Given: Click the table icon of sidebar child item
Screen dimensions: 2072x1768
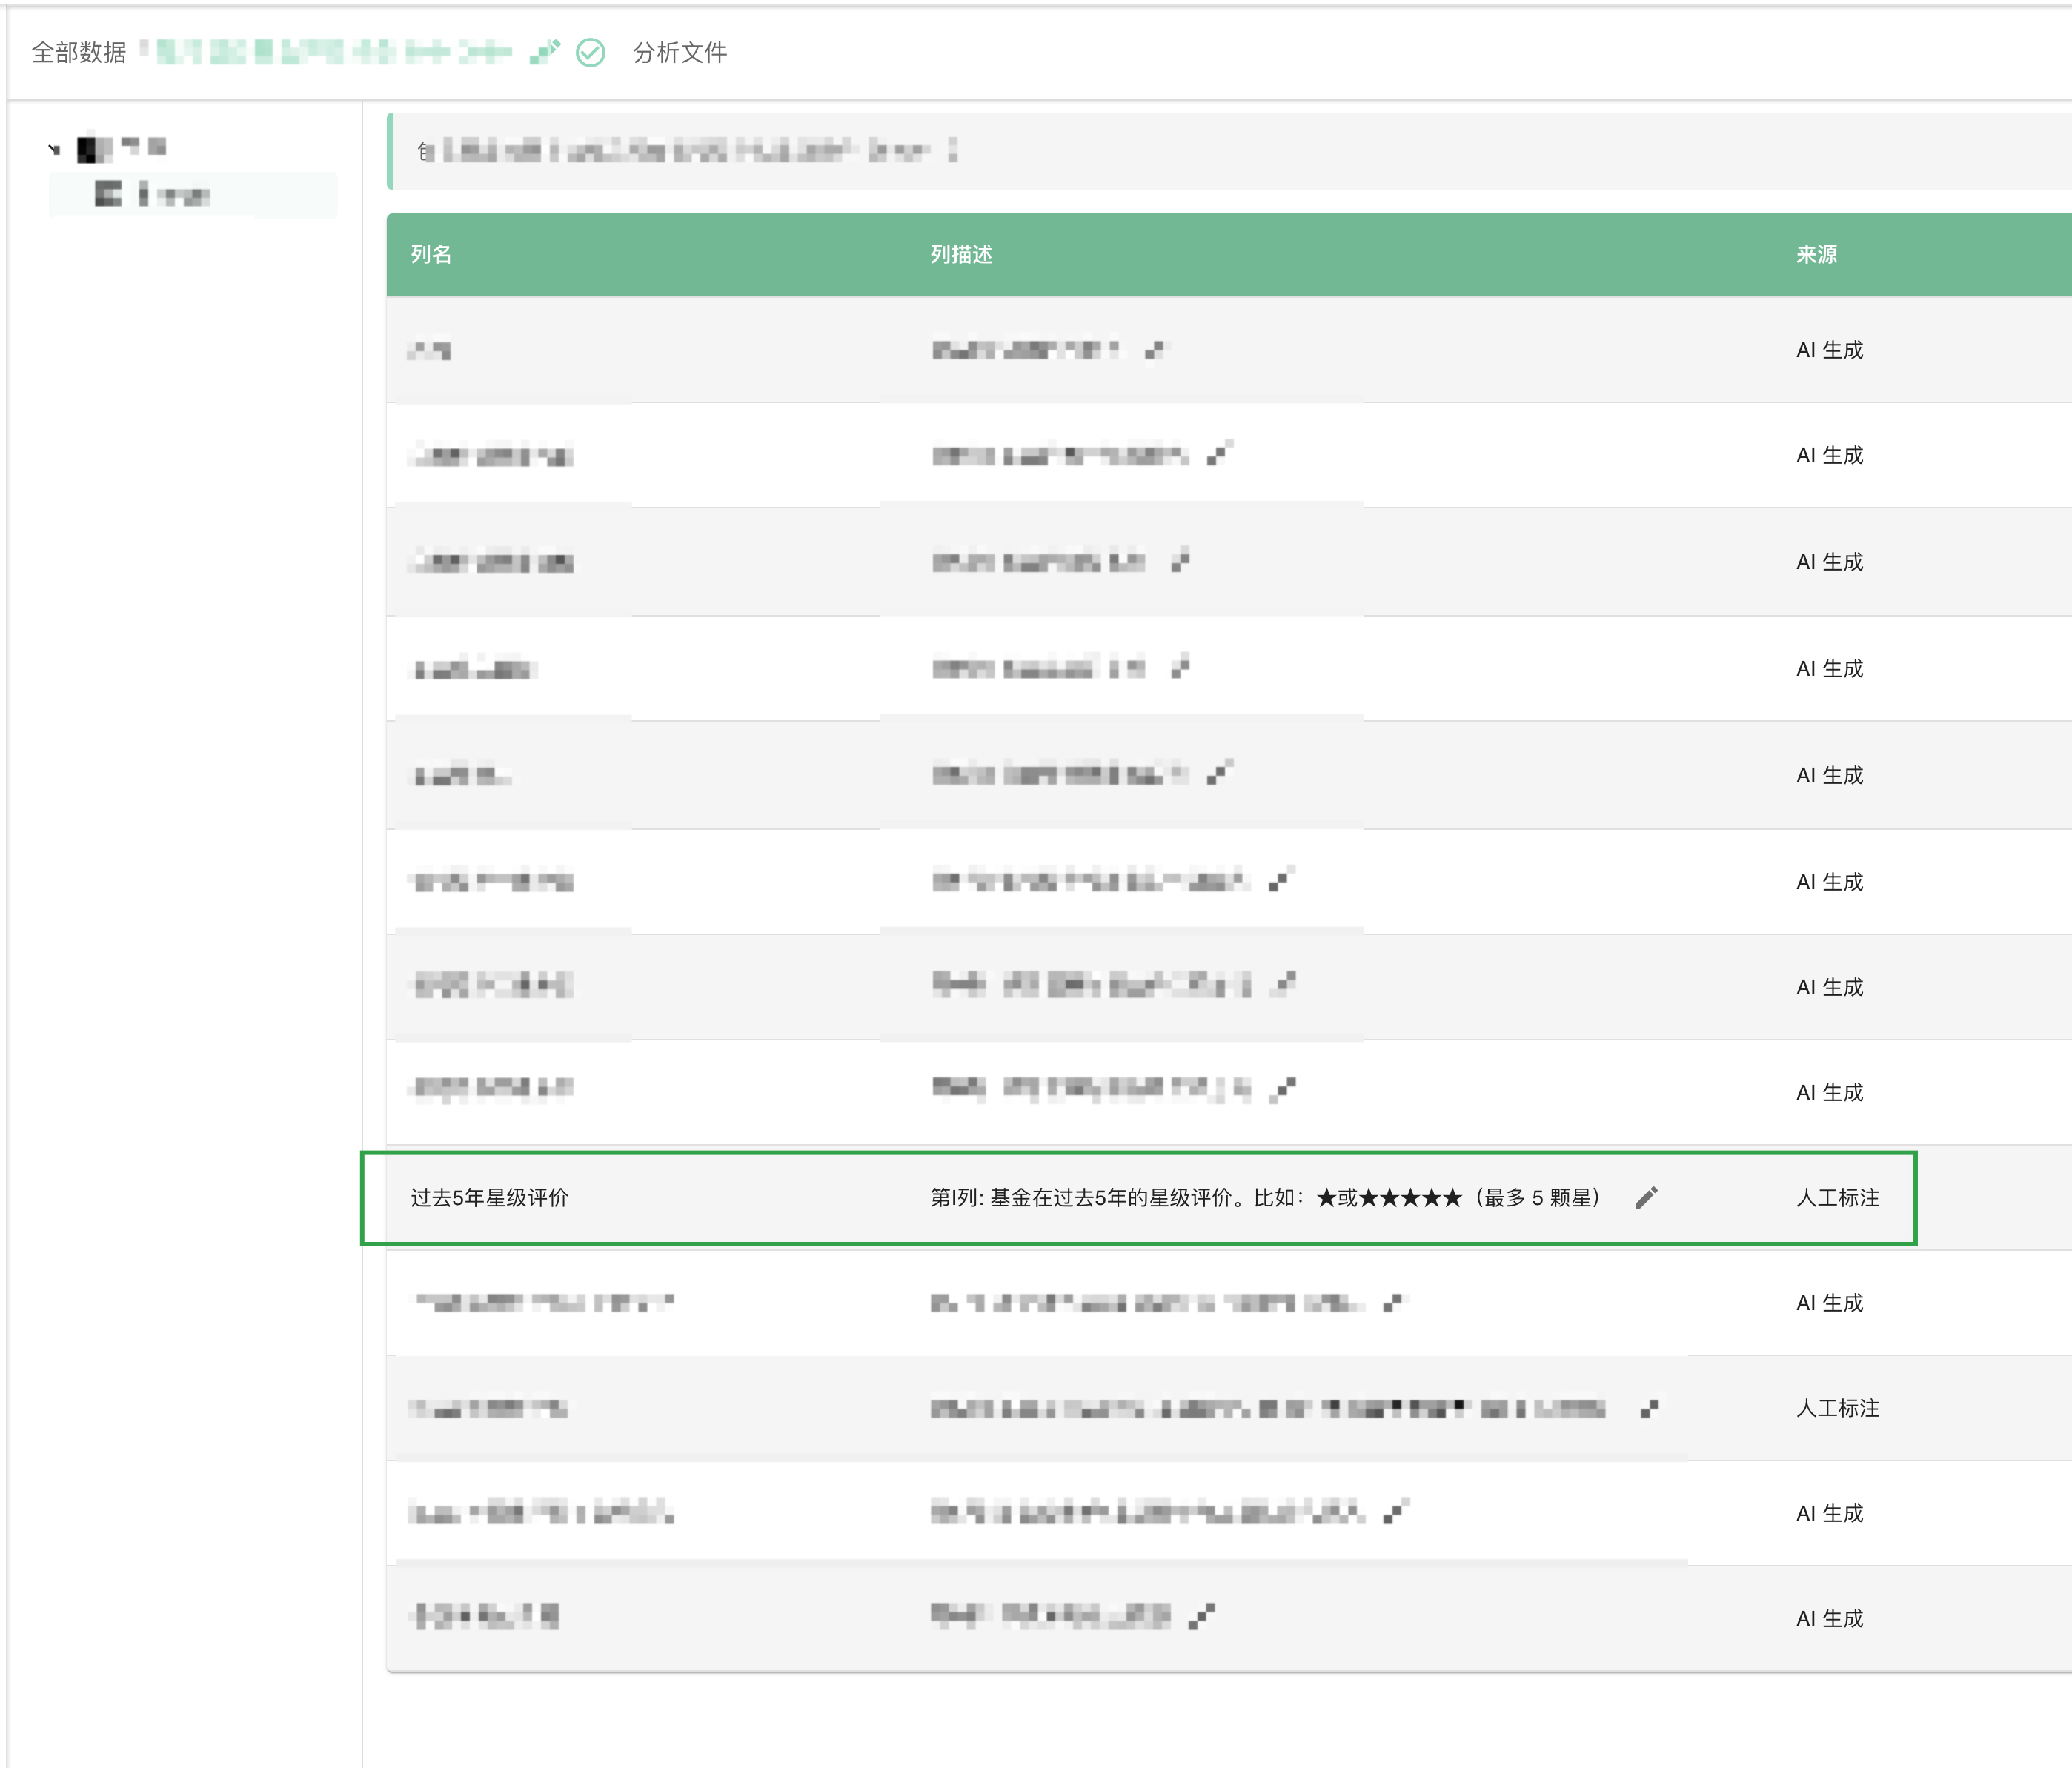Looking at the screenshot, I should click(x=108, y=194).
